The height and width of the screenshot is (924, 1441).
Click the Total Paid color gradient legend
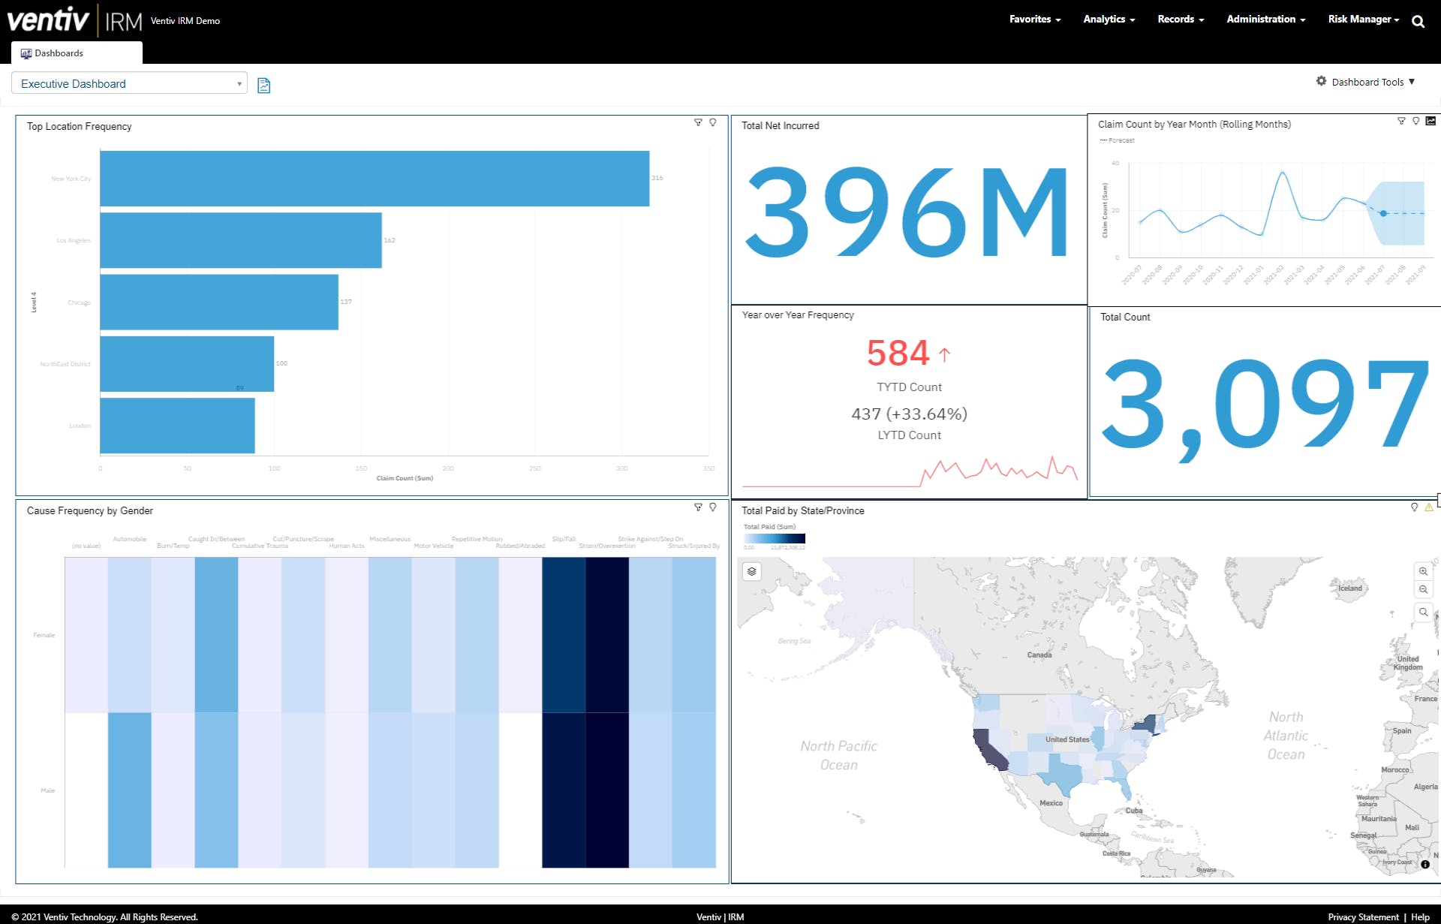point(775,538)
